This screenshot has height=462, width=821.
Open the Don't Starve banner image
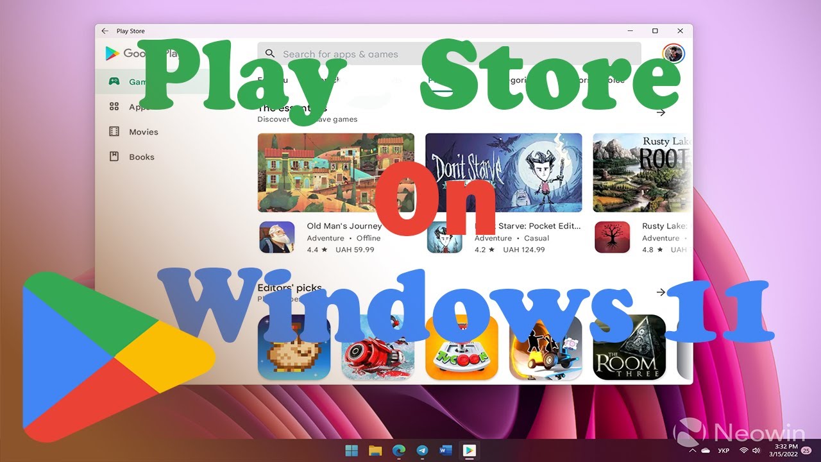(504, 173)
